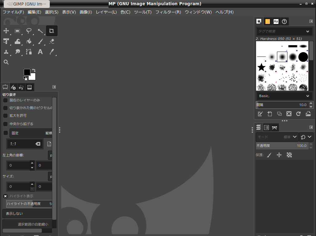
Task: Enable 現在のレイヤーのみ checkbox
Action: coord(6,100)
